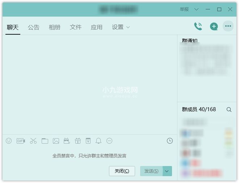Open the 公告 tab
The height and width of the screenshot is (183, 239).
pos(34,27)
